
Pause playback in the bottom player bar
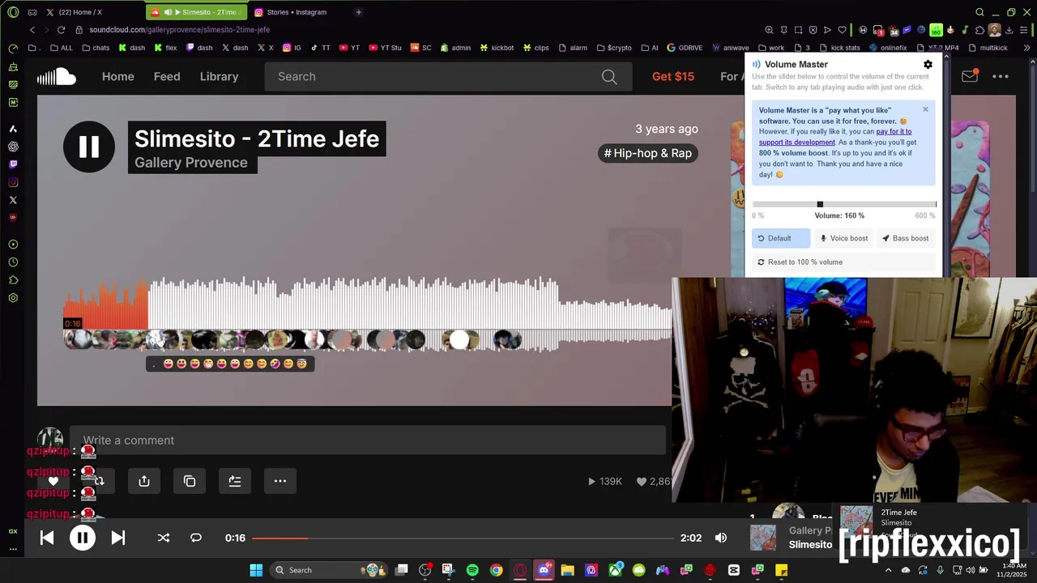[83, 538]
